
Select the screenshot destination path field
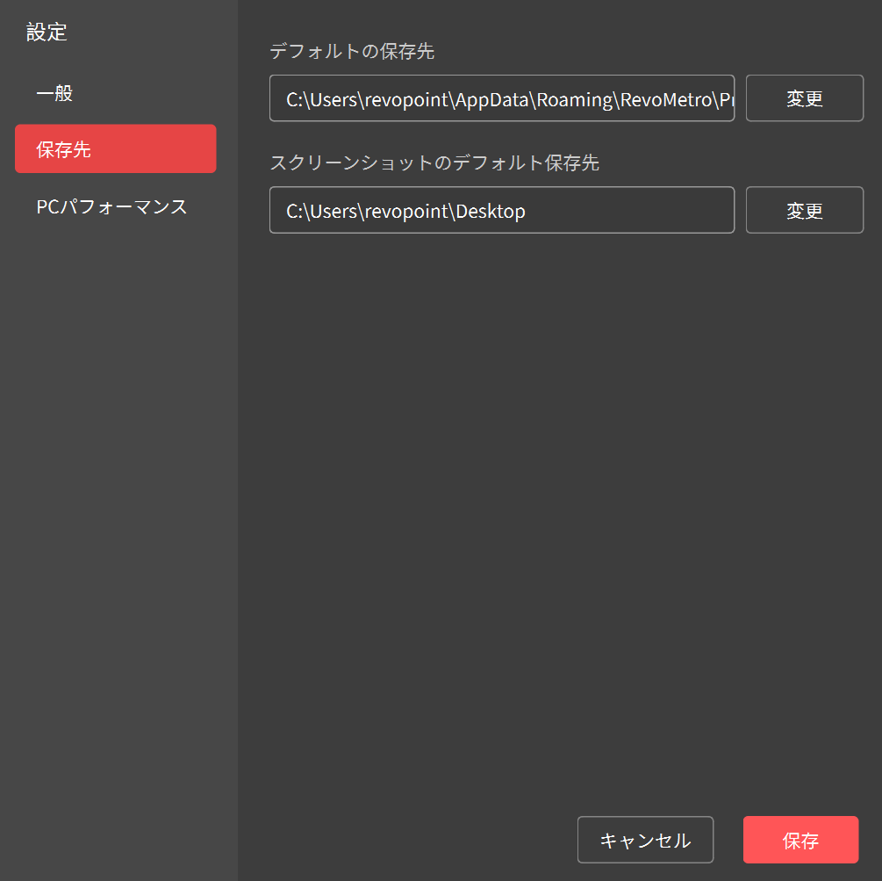tap(501, 210)
